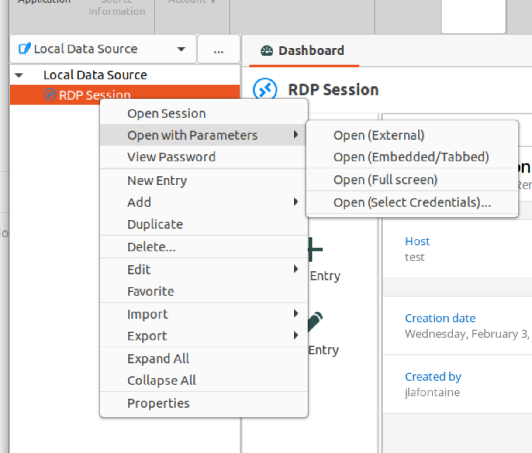Image resolution: width=532 pixels, height=453 pixels.
Task: Click the Host label link
Action: point(417,241)
